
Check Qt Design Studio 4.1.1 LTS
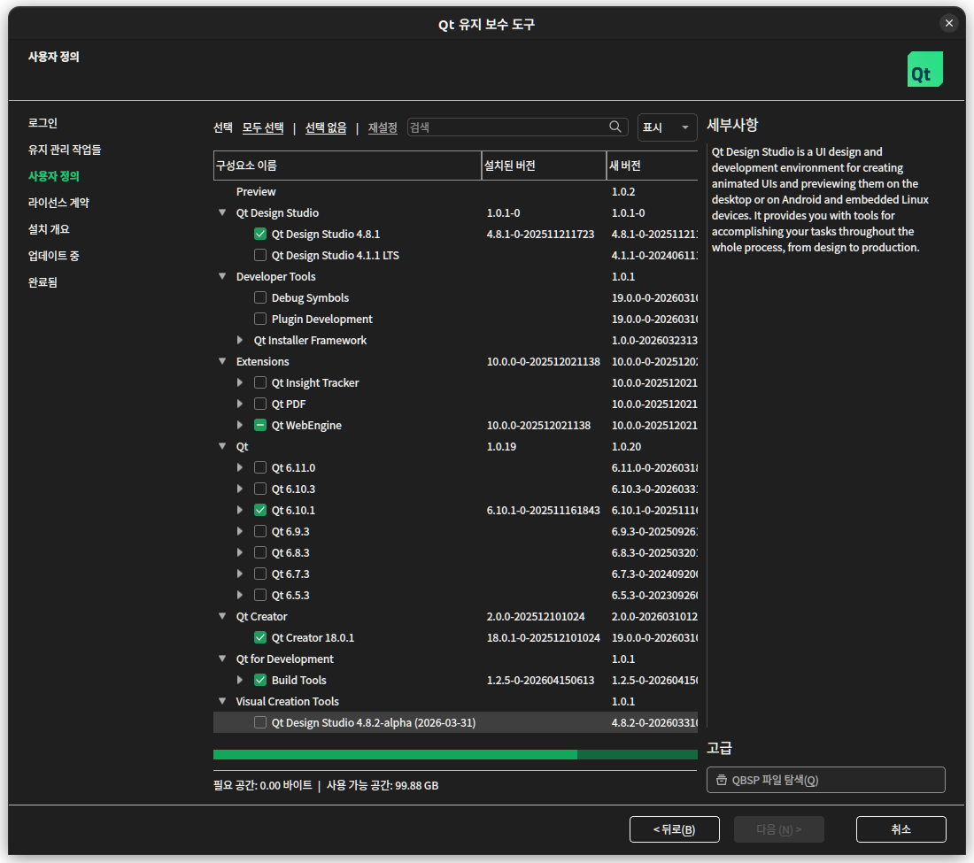[x=260, y=255]
